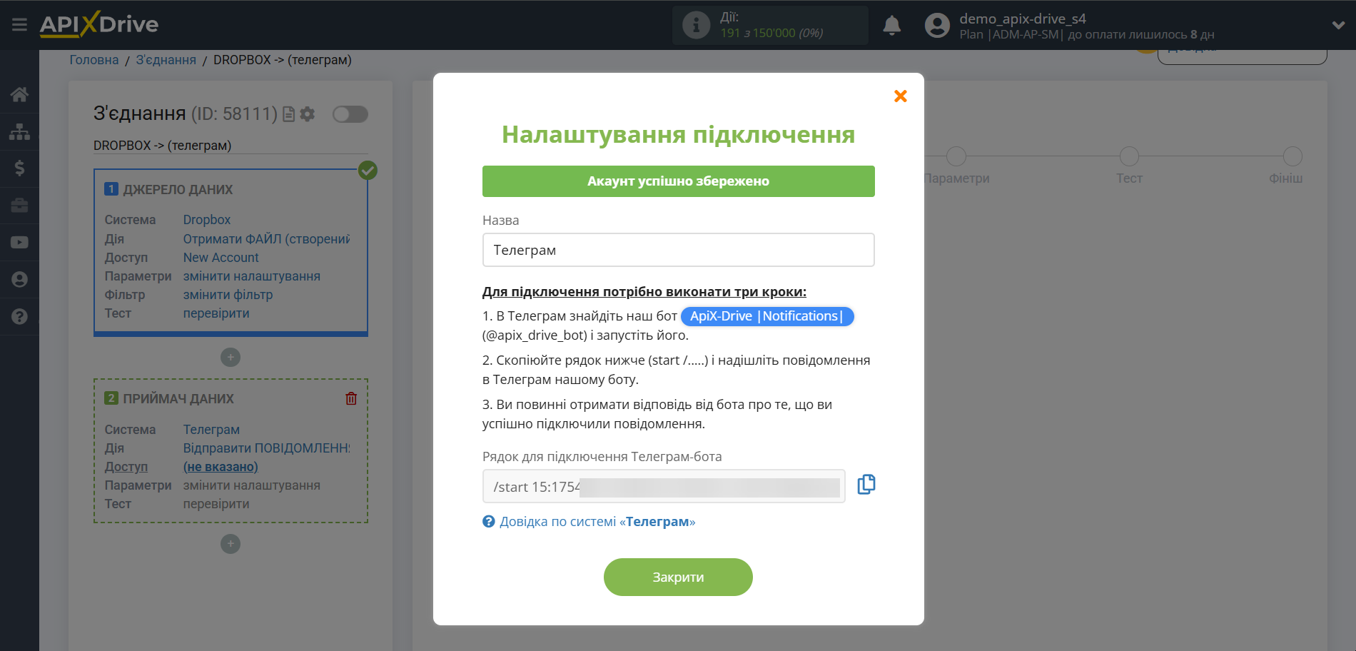This screenshot has width=1356, height=651.
Task: Enable the connection activation toggle switch
Action: pos(350,114)
